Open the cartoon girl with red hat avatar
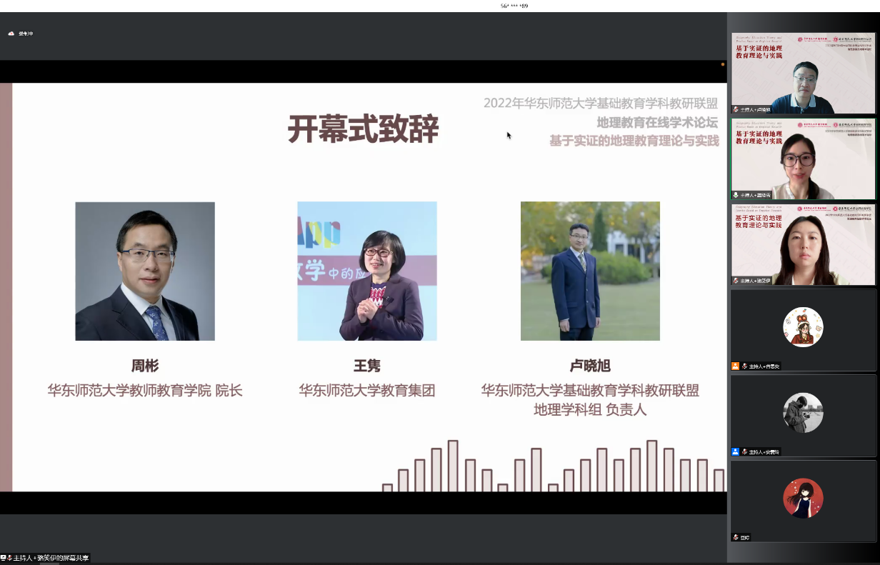The image size is (880, 565). coord(804,327)
